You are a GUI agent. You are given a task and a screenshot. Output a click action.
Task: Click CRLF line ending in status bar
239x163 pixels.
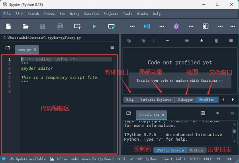click(208, 159)
